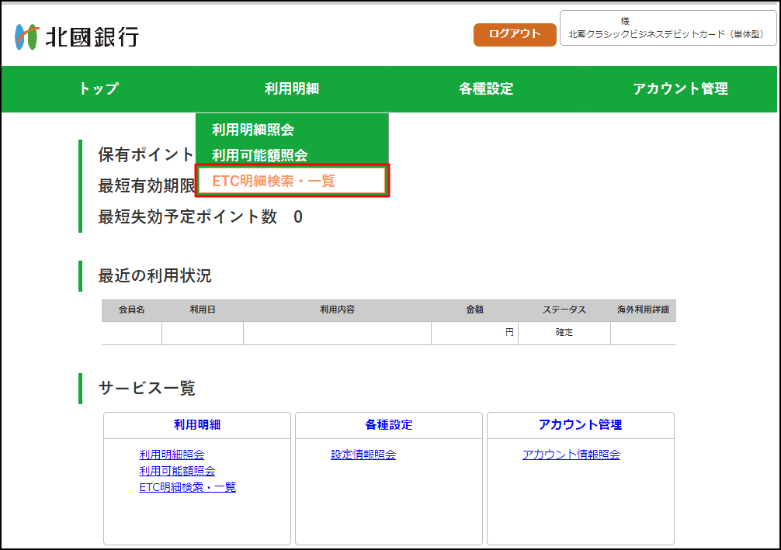
Task: Open ETC明細検索・一覧 link in the service list
Action: (187, 487)
